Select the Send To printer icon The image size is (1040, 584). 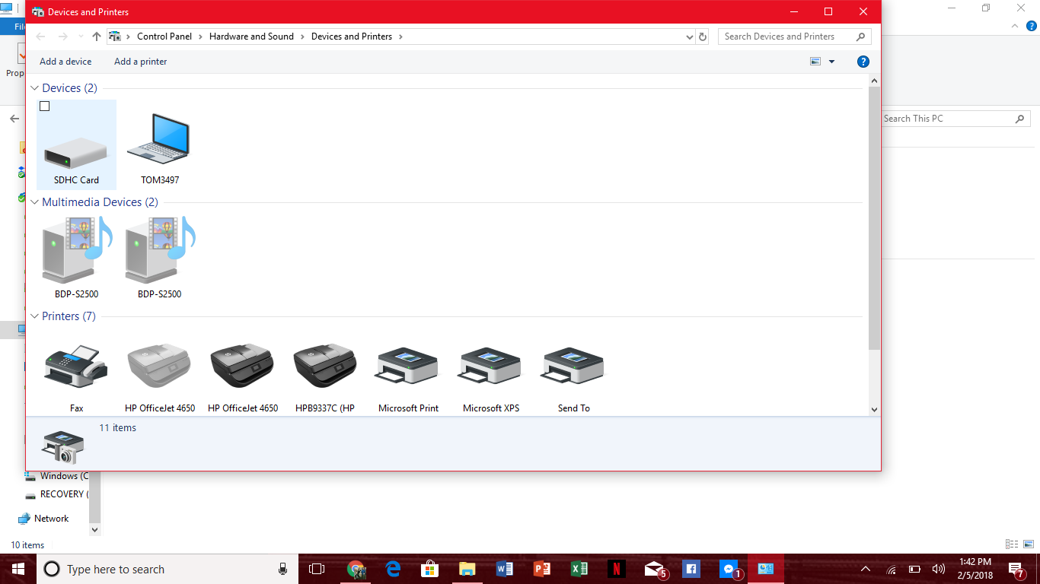[x=573, y=367]
